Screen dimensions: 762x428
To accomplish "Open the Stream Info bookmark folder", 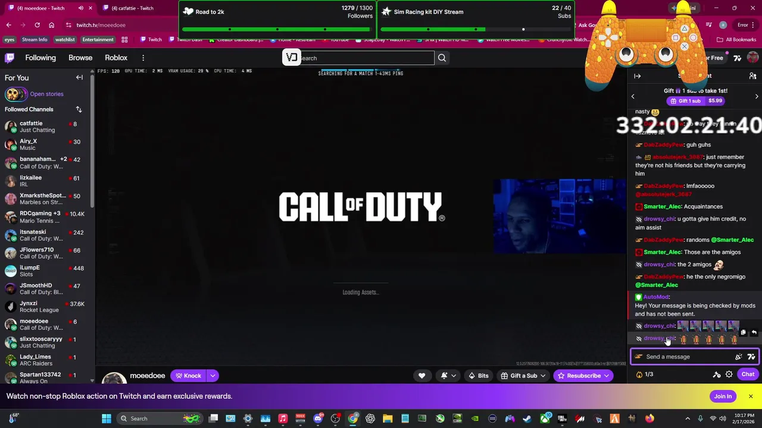I will (35, 40).
